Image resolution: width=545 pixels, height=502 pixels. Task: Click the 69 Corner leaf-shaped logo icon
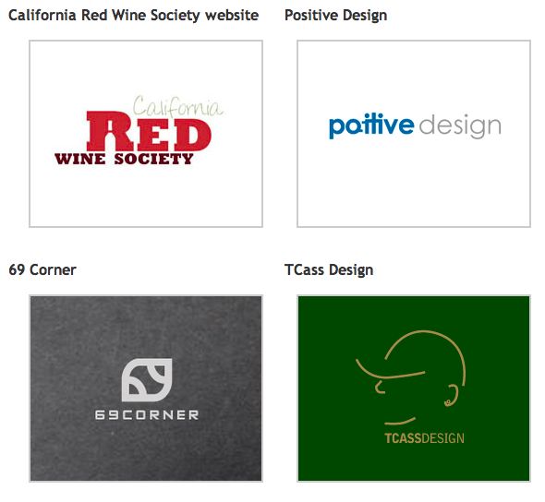click(x=147, y=380)
